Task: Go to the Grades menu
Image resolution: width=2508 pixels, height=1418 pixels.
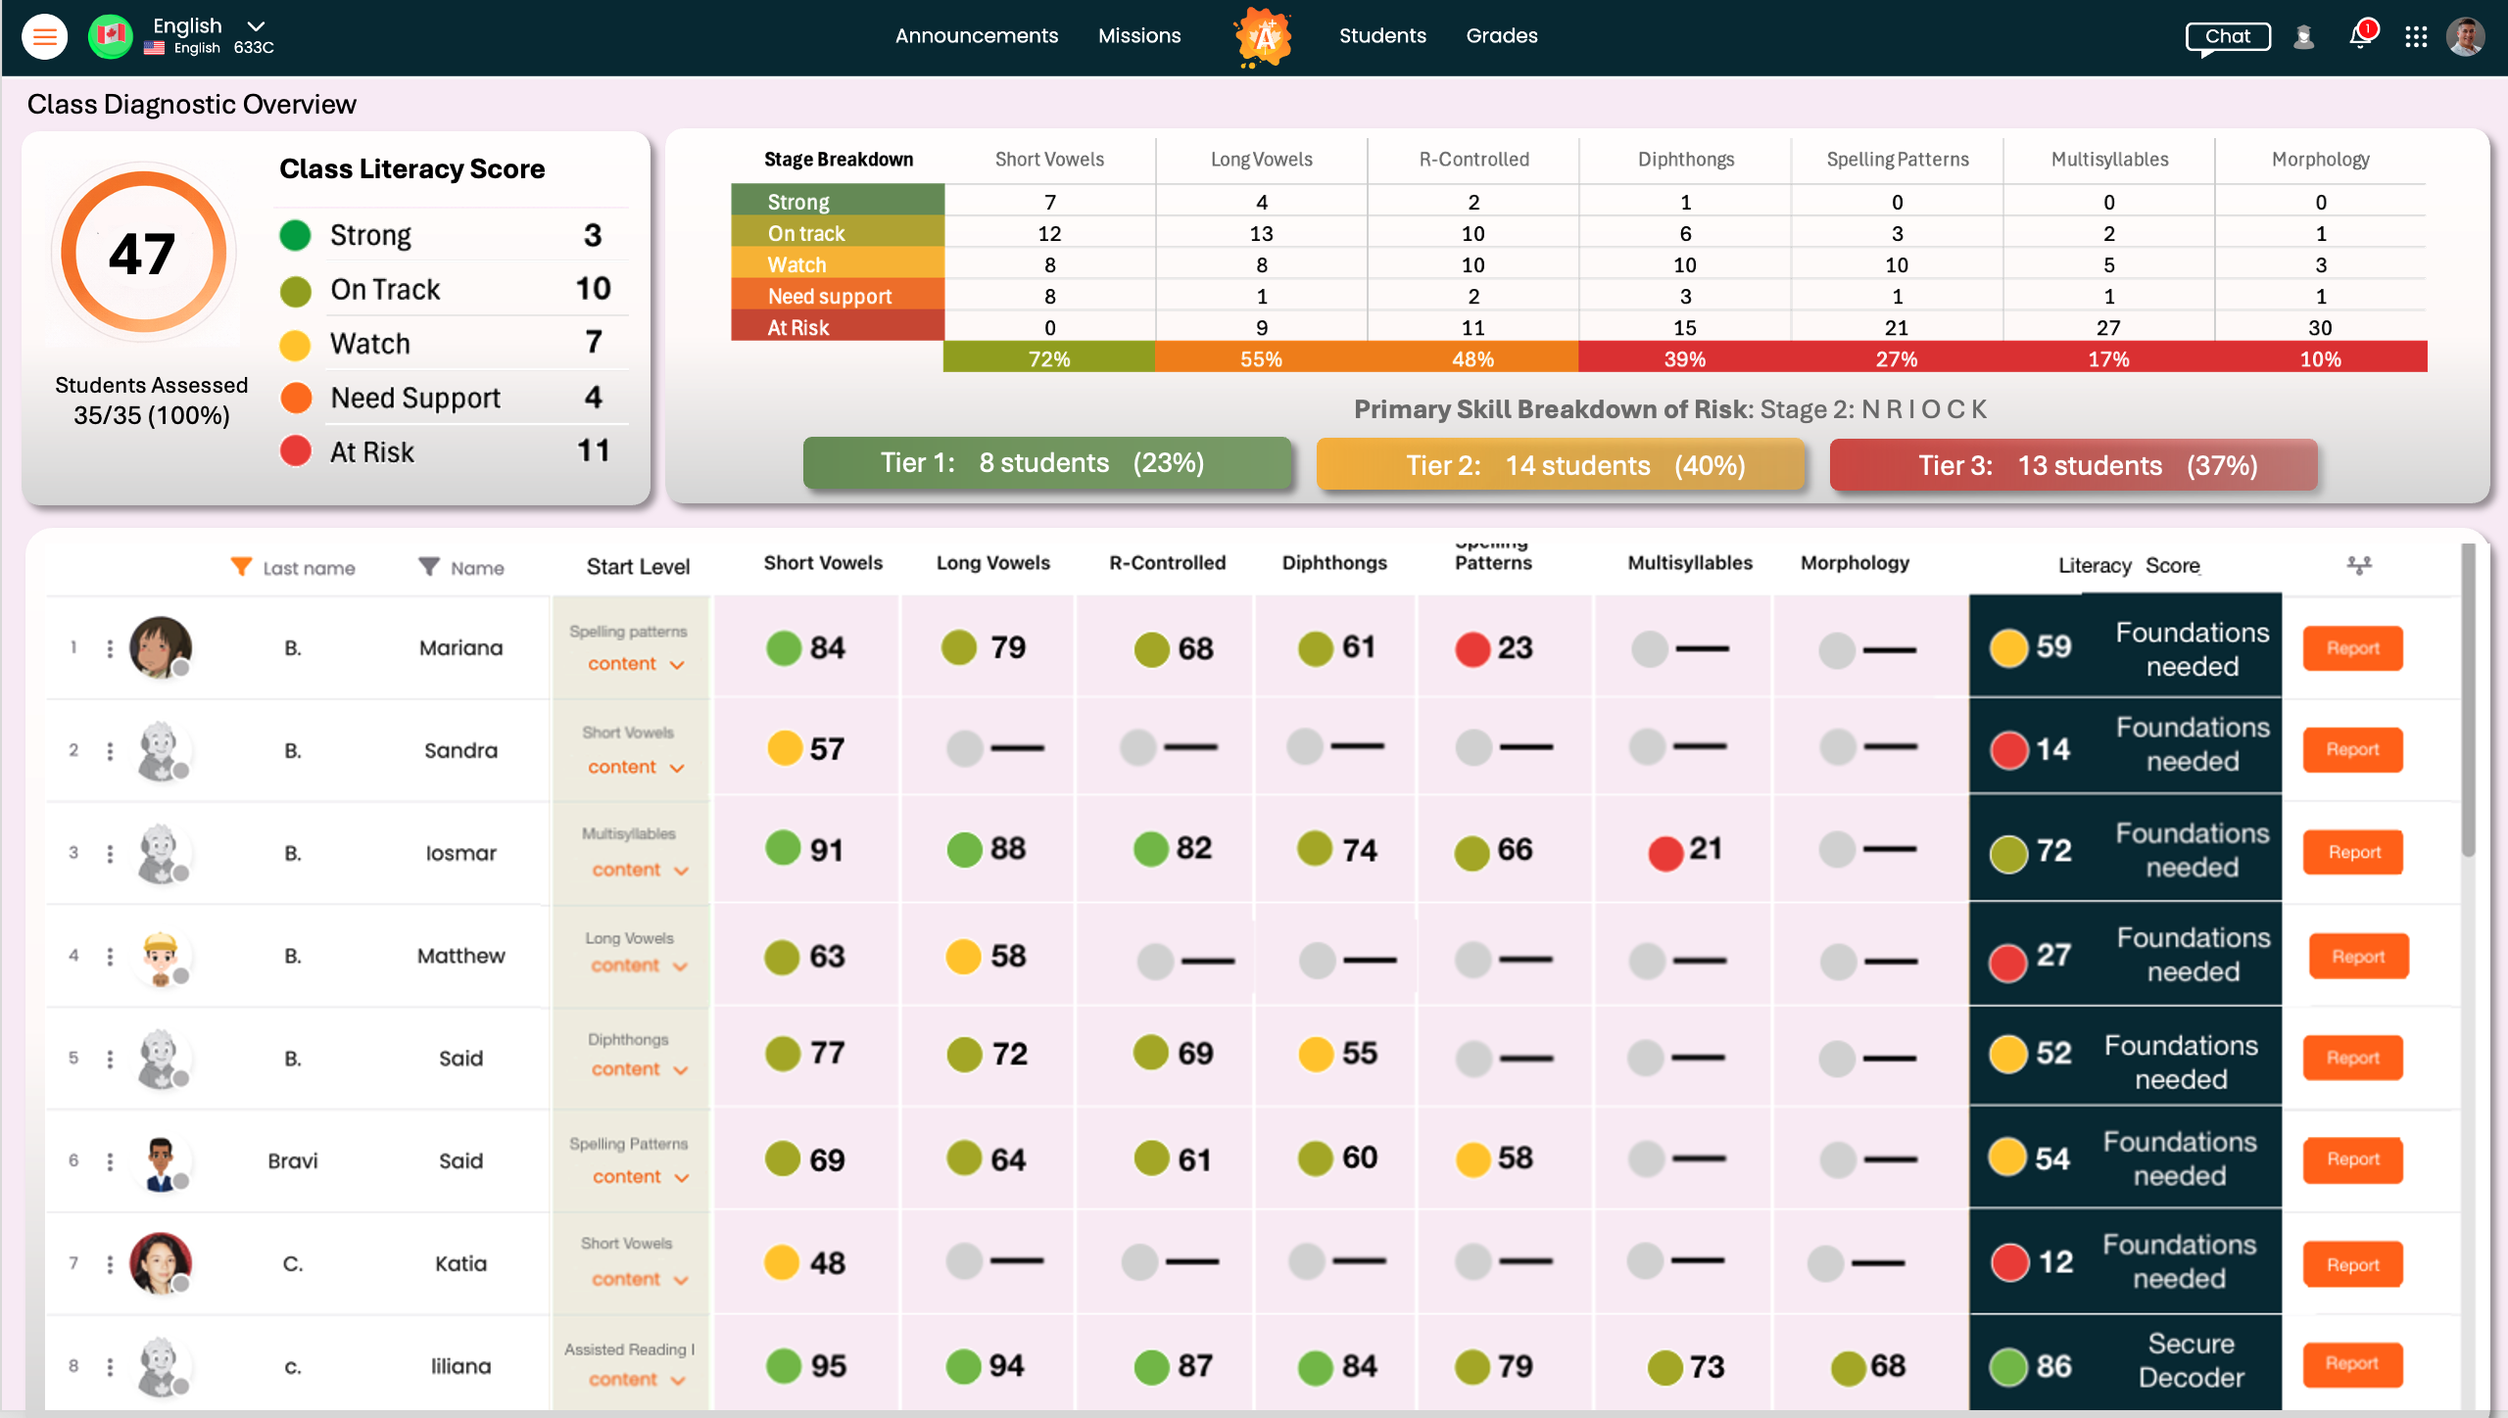Action: point(1501,36)
